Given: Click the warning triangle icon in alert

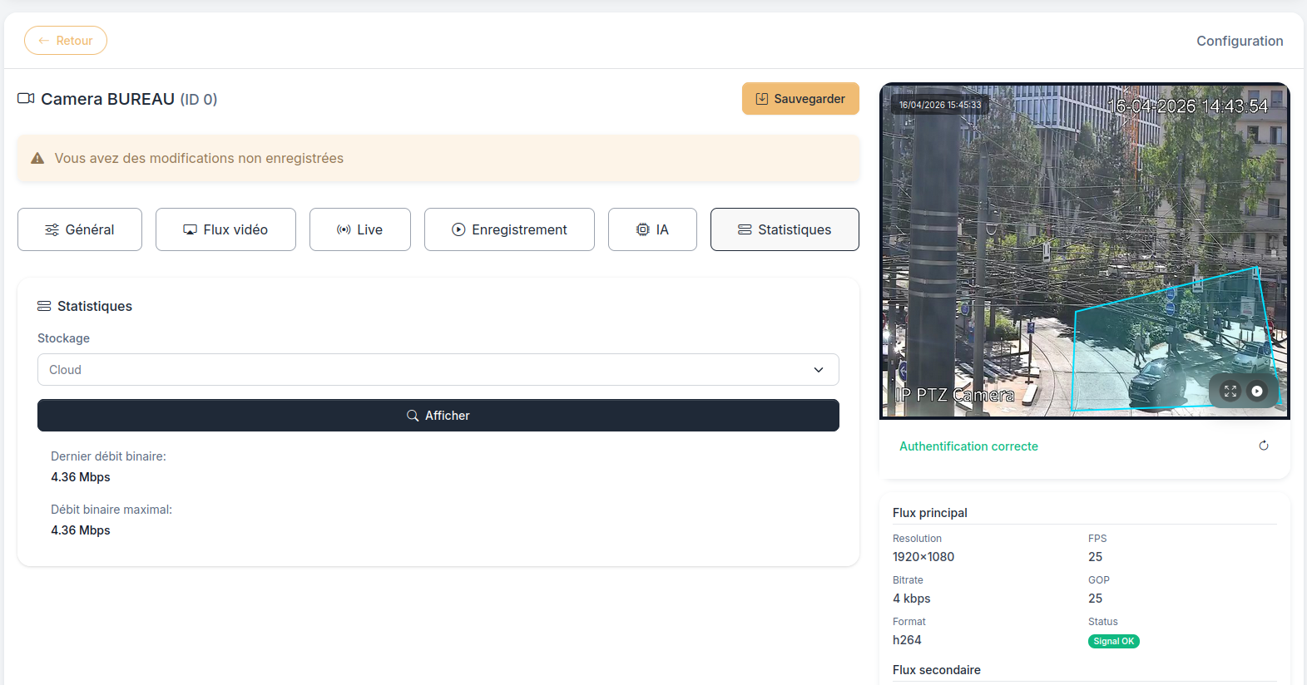Looking at the screenshot, I should click(x=37, y=158).
